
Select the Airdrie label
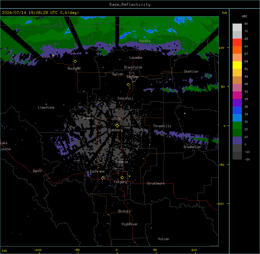122,162
